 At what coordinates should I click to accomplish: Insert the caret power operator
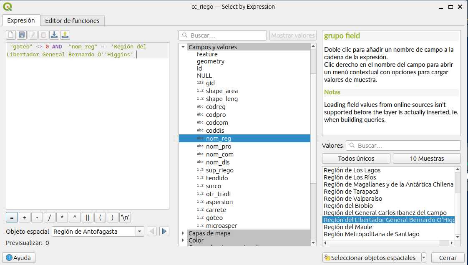click(x=75, y=217)
